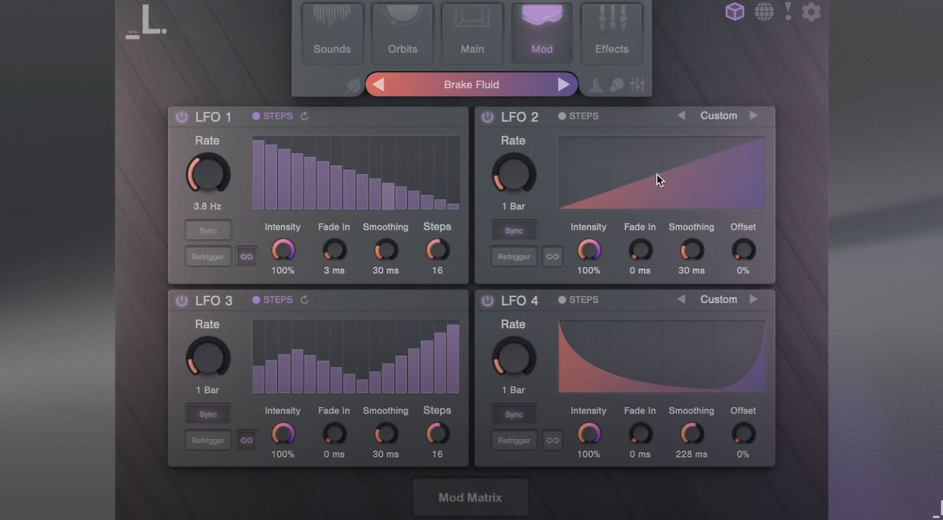Screen dimensions: 943x520
Task: Reset LFO 1 steps with refresh icon
Action: [x=304, y=116]
